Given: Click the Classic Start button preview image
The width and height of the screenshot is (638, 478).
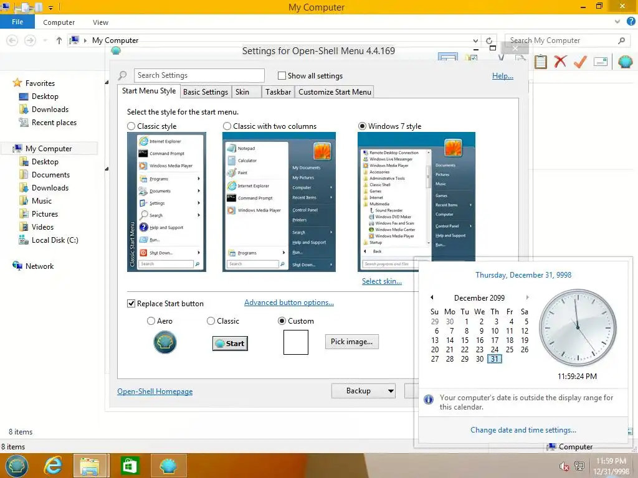Looking at the screenshot, I should pyautogui.click(x=231, y=344).
